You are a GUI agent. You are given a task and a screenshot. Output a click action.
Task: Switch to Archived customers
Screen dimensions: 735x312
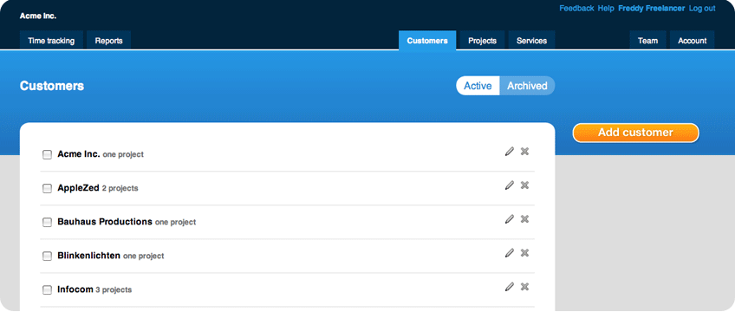point(527,86)
